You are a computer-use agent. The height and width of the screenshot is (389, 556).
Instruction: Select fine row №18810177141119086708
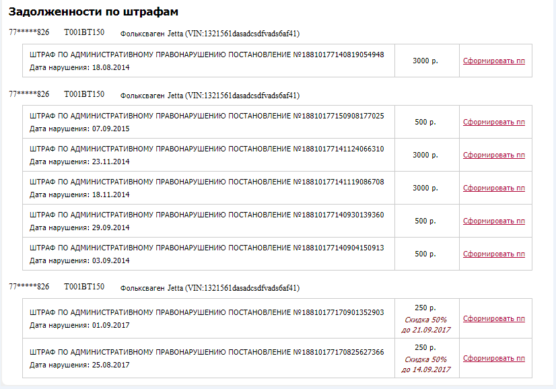click(277, 188)
